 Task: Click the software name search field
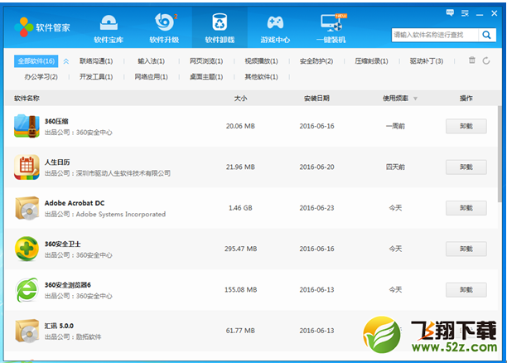click(435, 35)
